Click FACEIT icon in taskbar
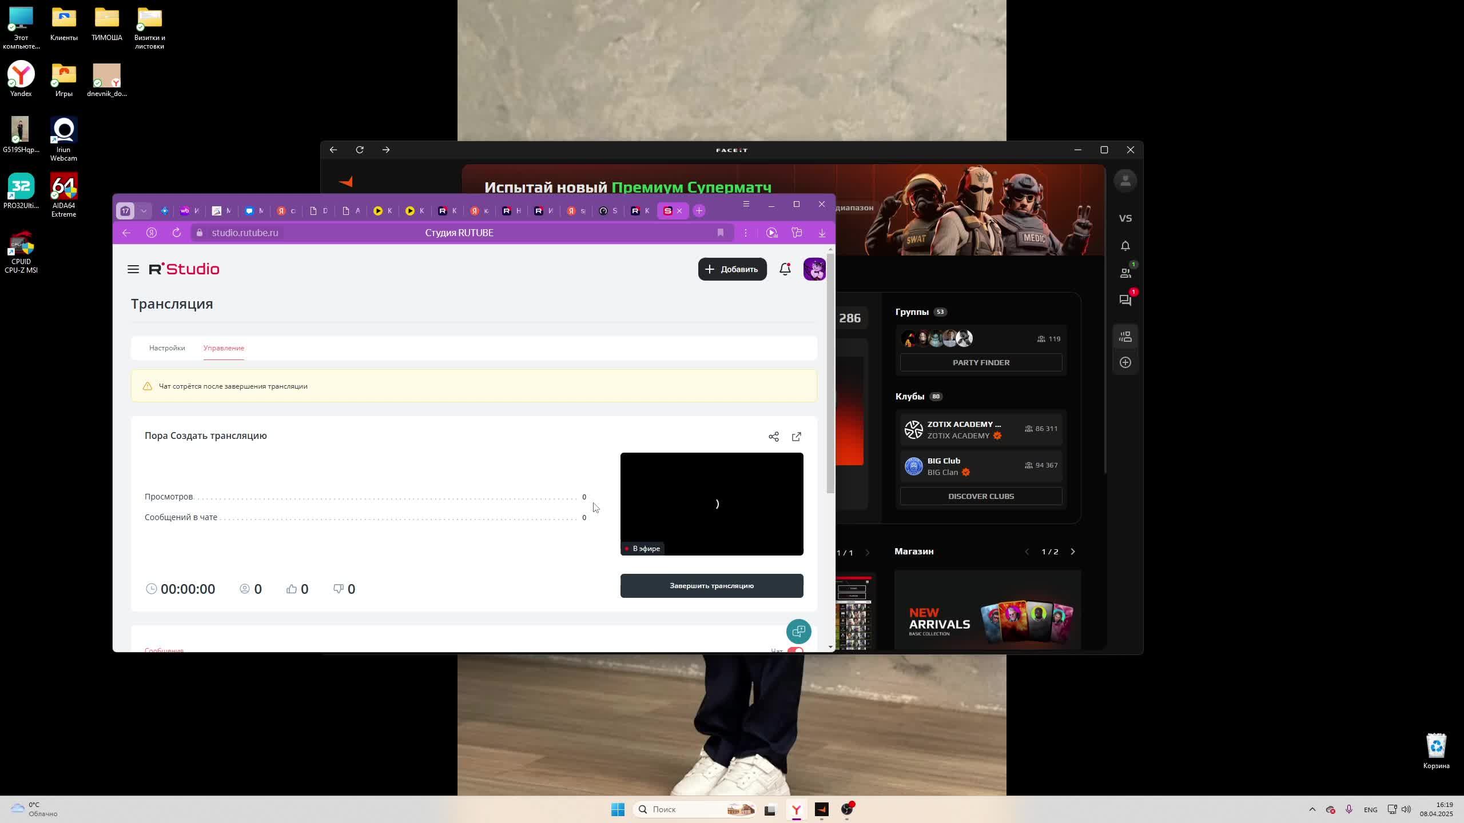 point(822,809)
